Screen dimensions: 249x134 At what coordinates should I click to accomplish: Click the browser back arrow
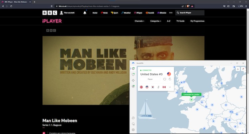[3, 6]
